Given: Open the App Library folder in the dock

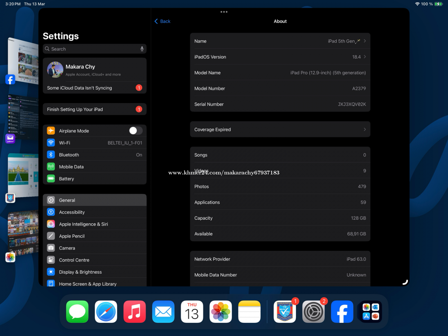Looking at the screenshot, I should click(371, 312).
